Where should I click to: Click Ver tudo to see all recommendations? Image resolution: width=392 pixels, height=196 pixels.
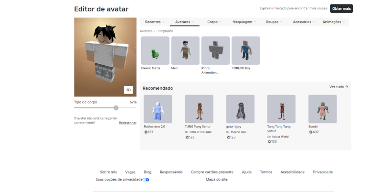pyautogui.click(x=339, y=87)
